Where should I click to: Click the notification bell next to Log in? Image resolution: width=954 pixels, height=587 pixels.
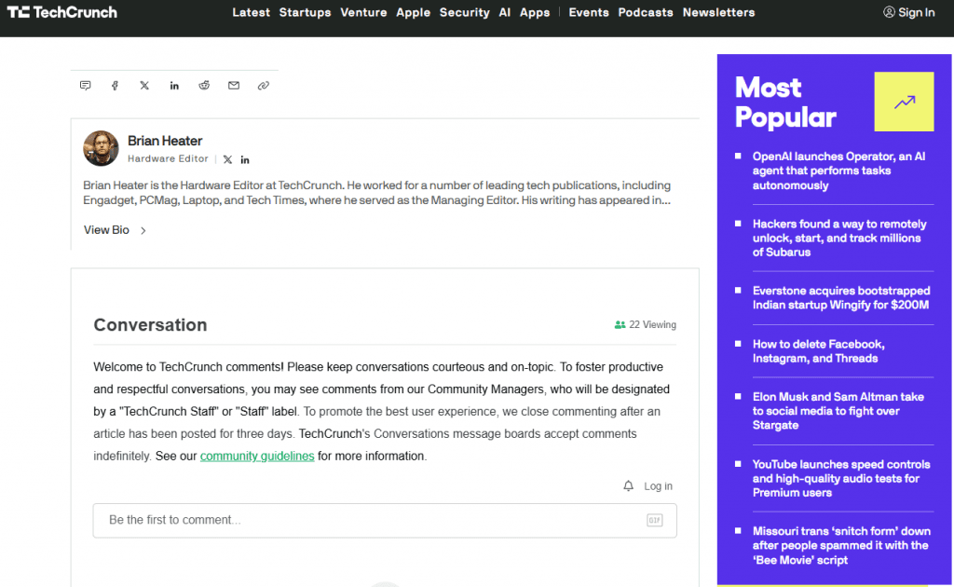[x=627, y=485]
